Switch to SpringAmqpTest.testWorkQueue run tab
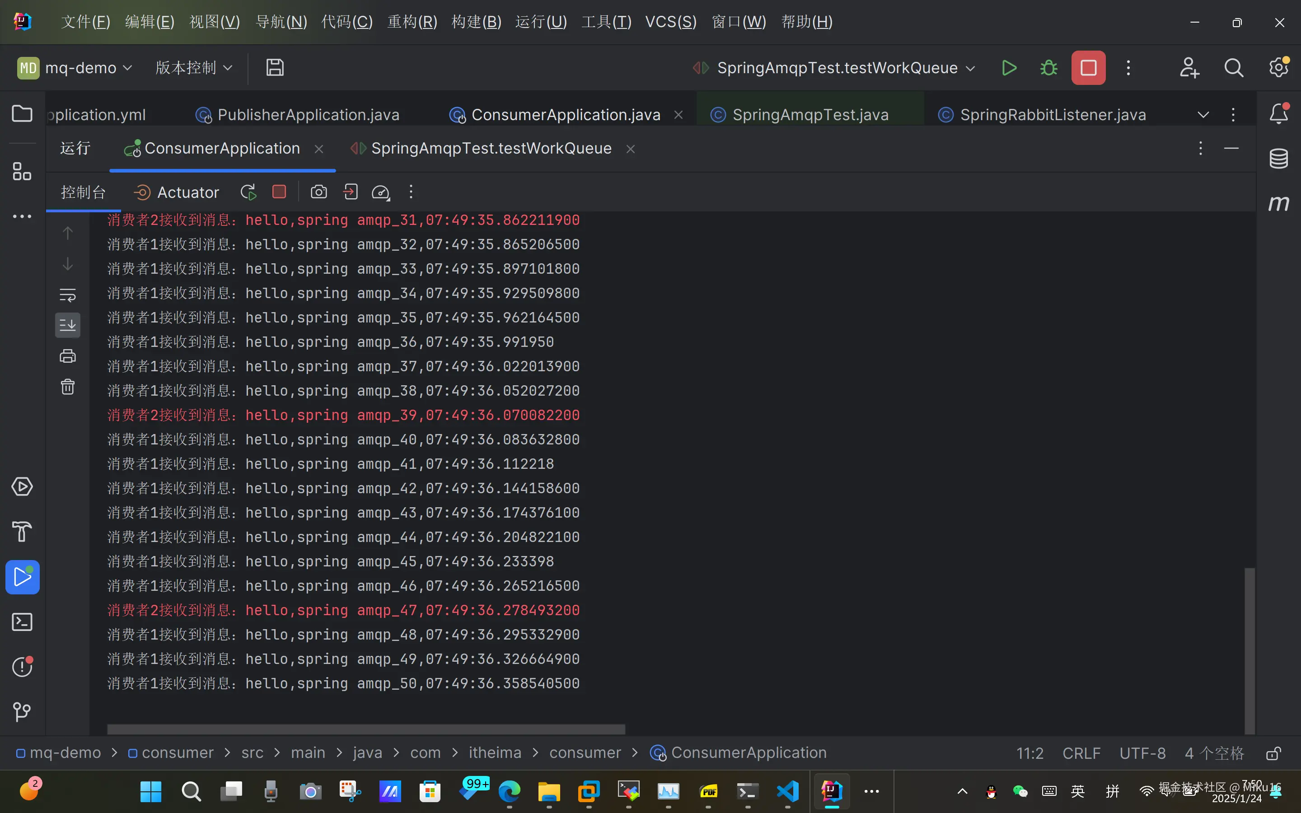The image size is (1301, 813). [491, 149]
